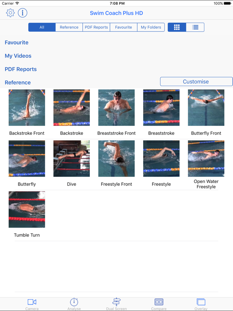Open the Backstroke Front video thumbnail
This screenshot has width=233, height=311.
pos(27,107)
